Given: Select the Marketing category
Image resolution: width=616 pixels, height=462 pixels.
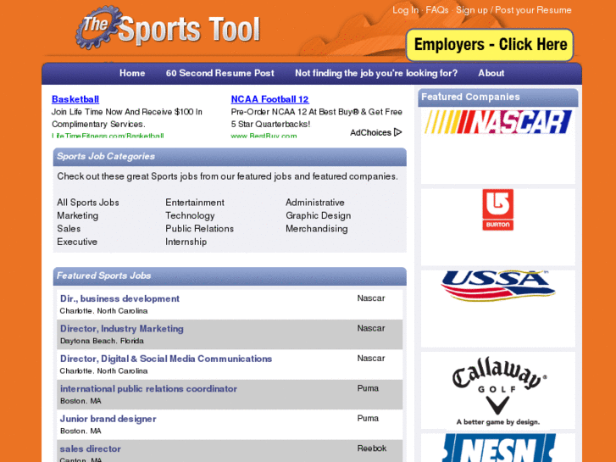Looking at the screenshot, I should pos(78,215).
